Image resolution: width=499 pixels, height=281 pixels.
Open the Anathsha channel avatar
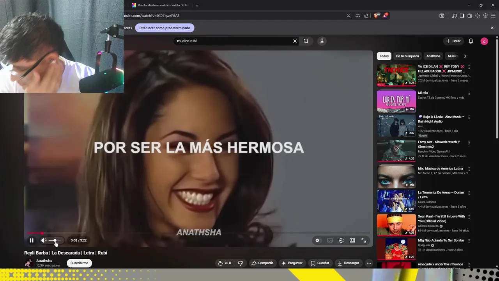tap(28, 263)
